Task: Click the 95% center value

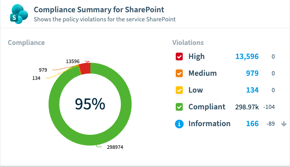Action: (x=90, y=104)
